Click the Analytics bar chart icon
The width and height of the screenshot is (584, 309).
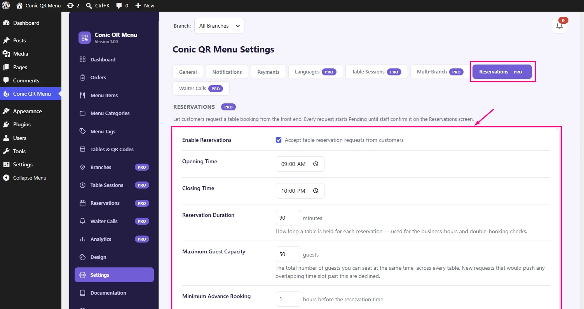click(x=82, y=239)
